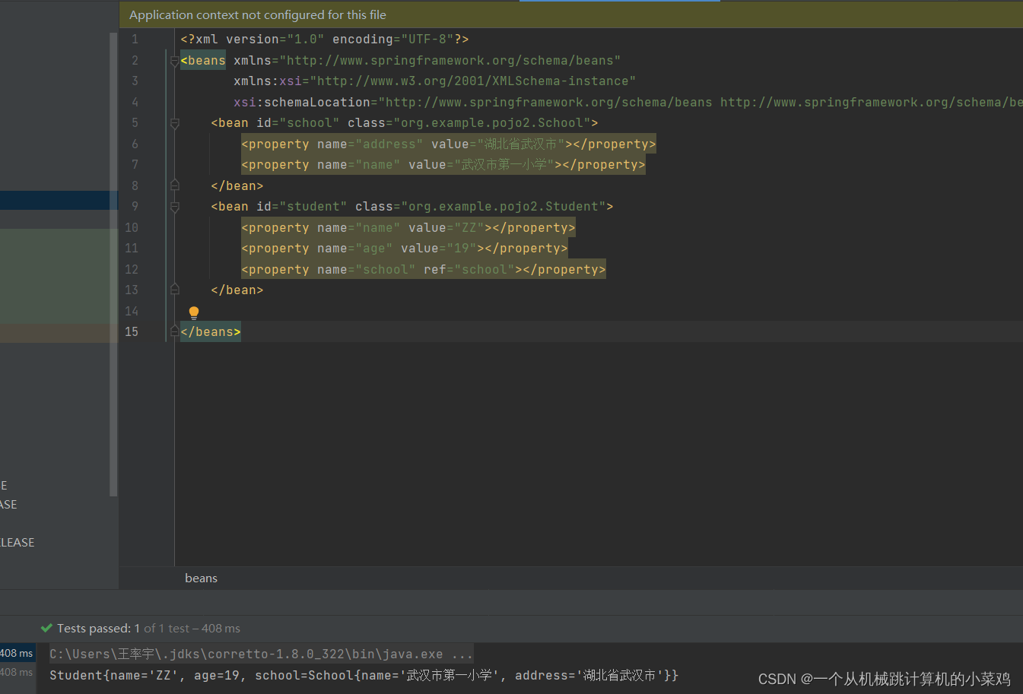Click the yellow lightbulb intention icon in the gutter

[193, 312]
